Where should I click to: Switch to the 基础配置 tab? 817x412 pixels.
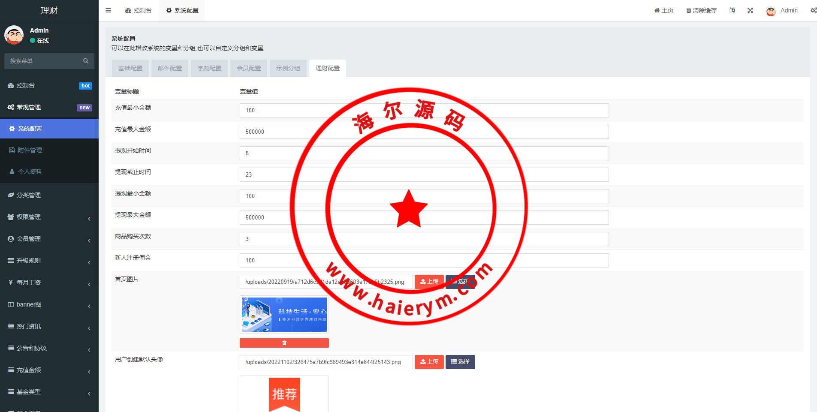click(x=130, y=68)
